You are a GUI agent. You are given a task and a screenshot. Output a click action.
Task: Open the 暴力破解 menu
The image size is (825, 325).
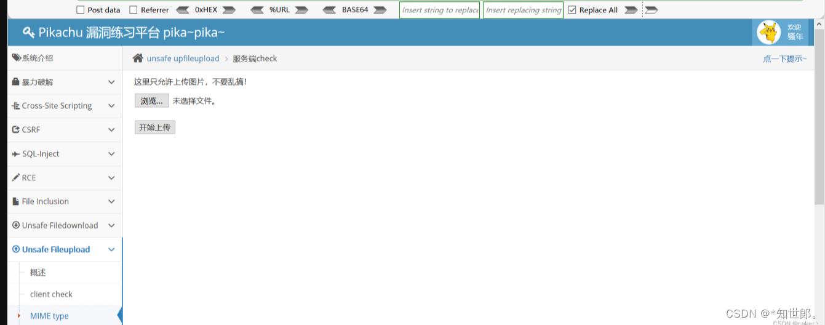pos(65,82)
